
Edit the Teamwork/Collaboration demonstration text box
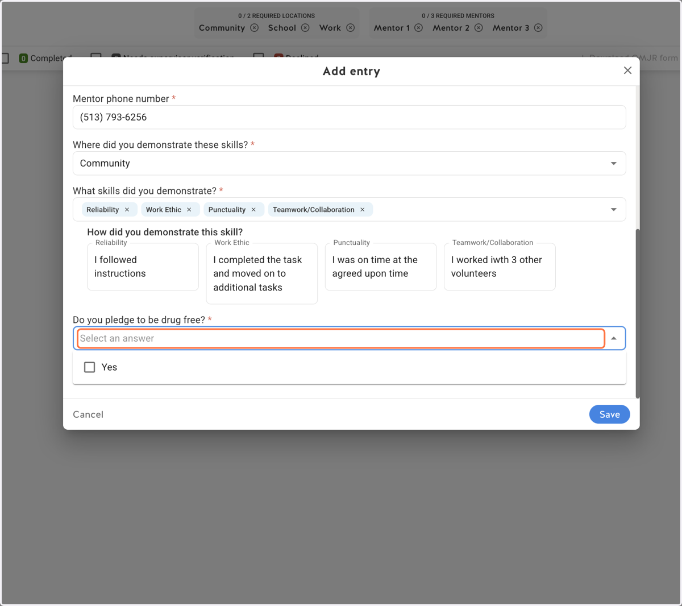coord(500,267)
